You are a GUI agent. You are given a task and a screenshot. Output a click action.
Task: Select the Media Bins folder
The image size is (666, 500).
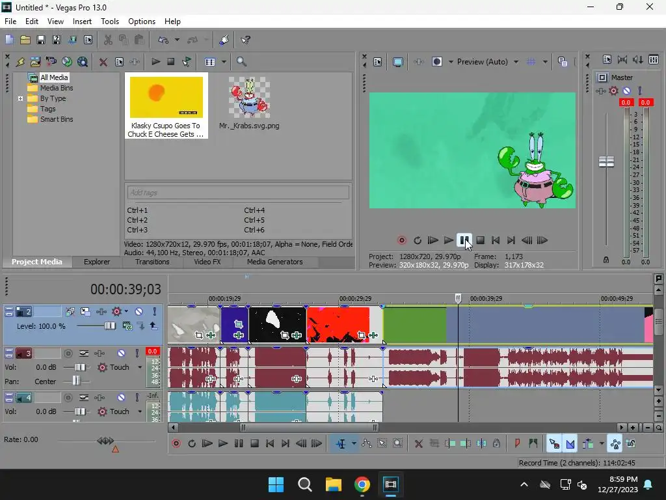point(57,88)
